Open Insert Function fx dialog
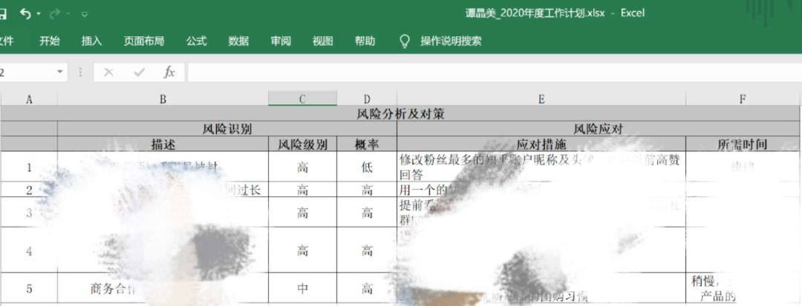 pyautogui.click(x=169, y=73)
